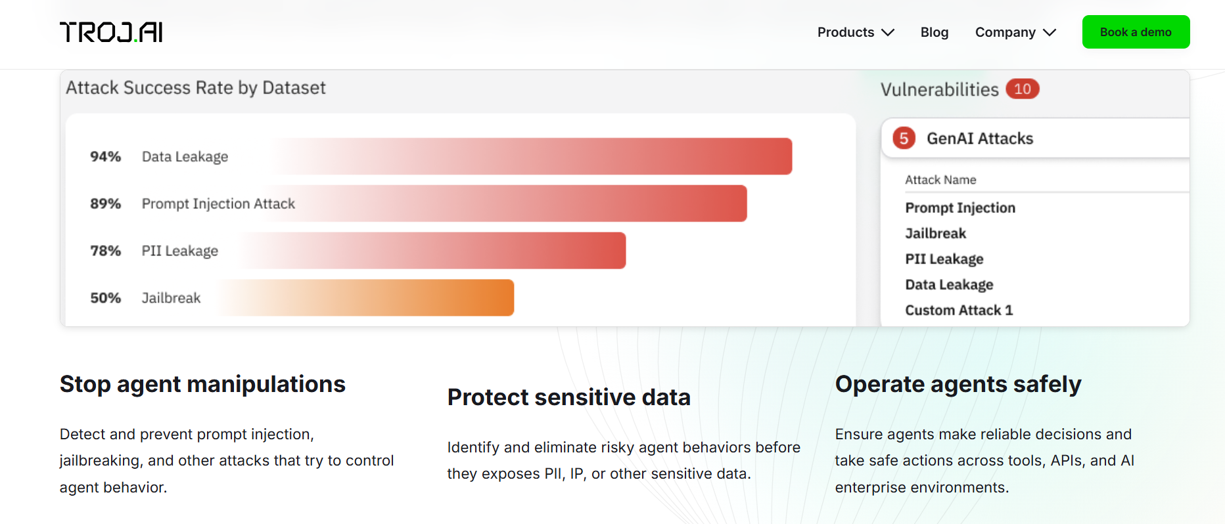Select PII Leakage in attack list
This screenshot has width=1225, height=524.
click(944, 259)
